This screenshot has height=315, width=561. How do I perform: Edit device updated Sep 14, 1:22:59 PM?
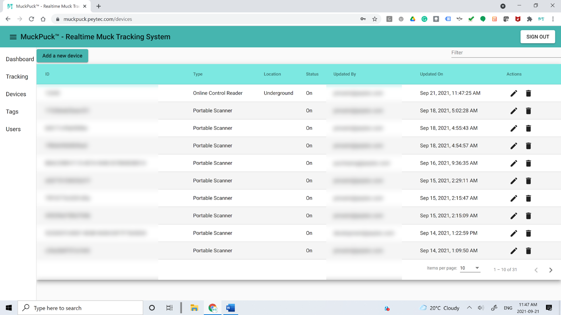[514, 233]
